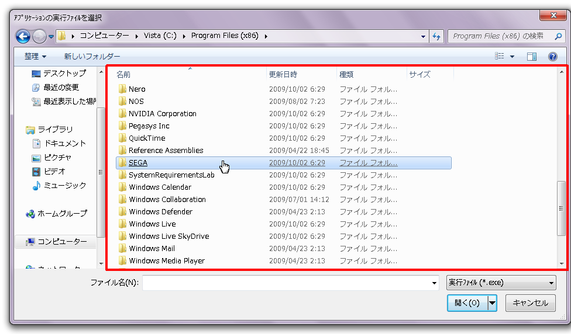Open 最近表示した場所 in the navigation pane

[63, 102]
